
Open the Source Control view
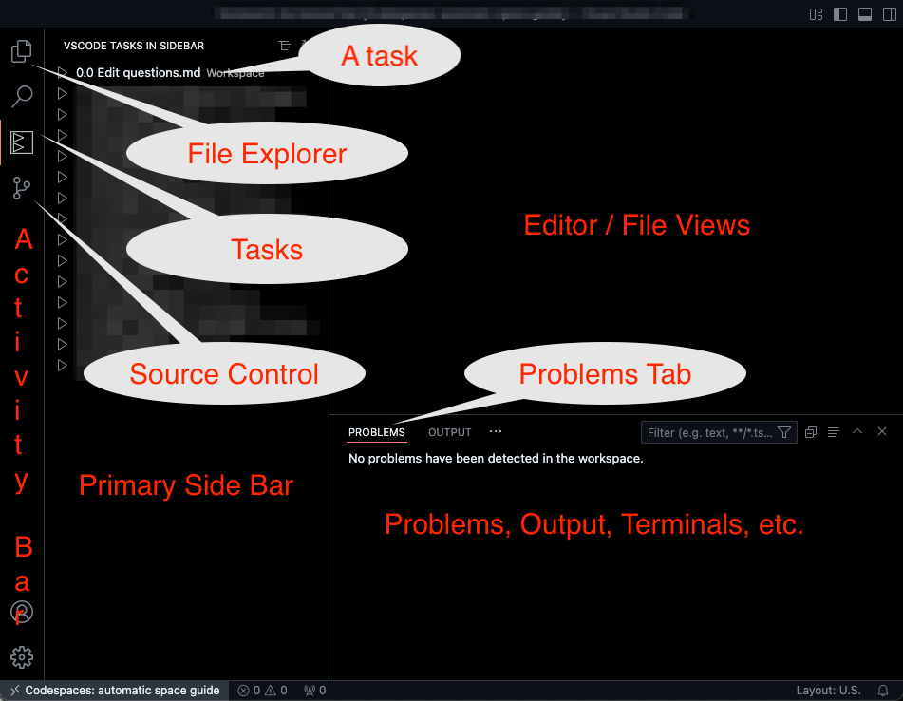21,187
